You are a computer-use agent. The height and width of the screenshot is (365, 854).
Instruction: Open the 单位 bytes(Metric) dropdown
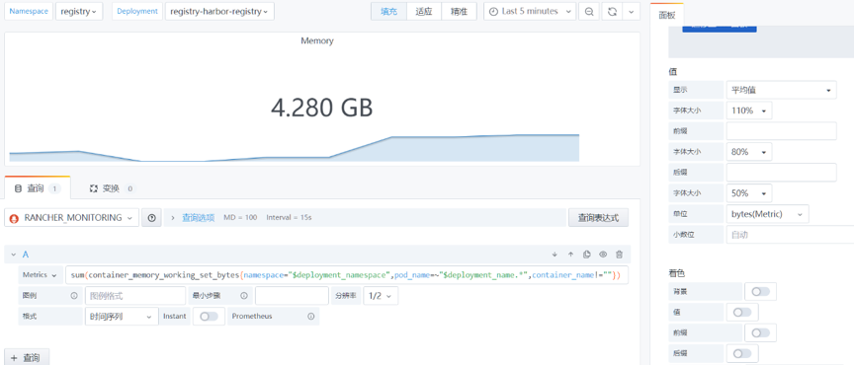[767, 214]
